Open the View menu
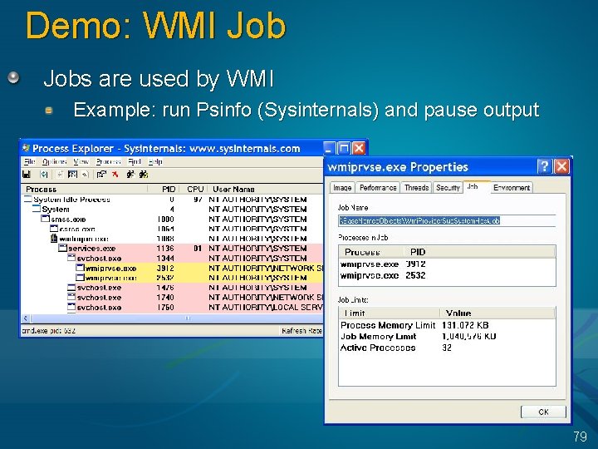 point(81,162)
